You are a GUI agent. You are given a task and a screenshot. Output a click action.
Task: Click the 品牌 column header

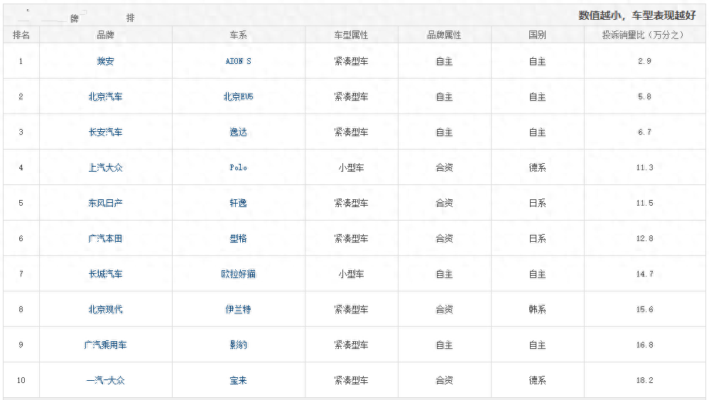(x=105, y=35)
